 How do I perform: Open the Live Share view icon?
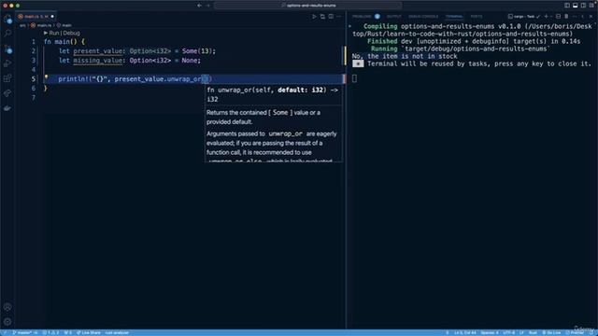point(7,93)
